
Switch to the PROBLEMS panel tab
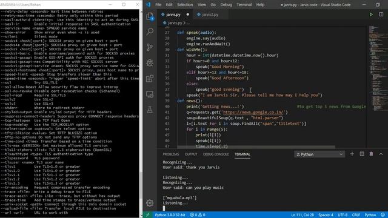(171, 154)
